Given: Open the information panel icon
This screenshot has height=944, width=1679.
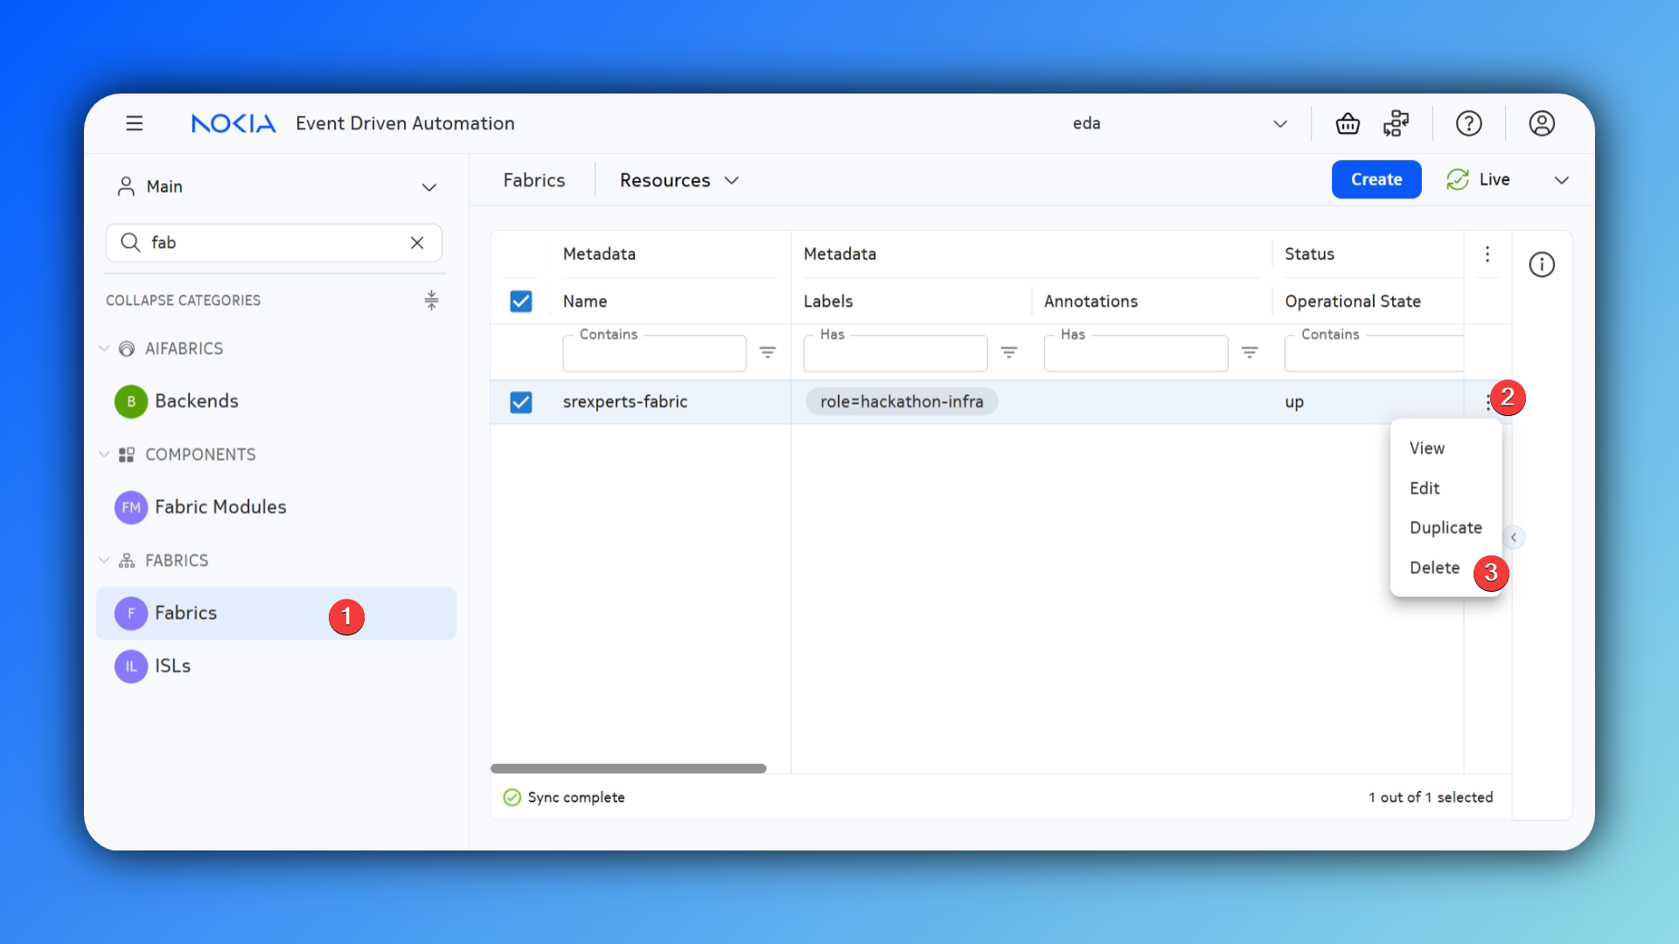Looking at the screenshot, I should [x=1541, y=264].
